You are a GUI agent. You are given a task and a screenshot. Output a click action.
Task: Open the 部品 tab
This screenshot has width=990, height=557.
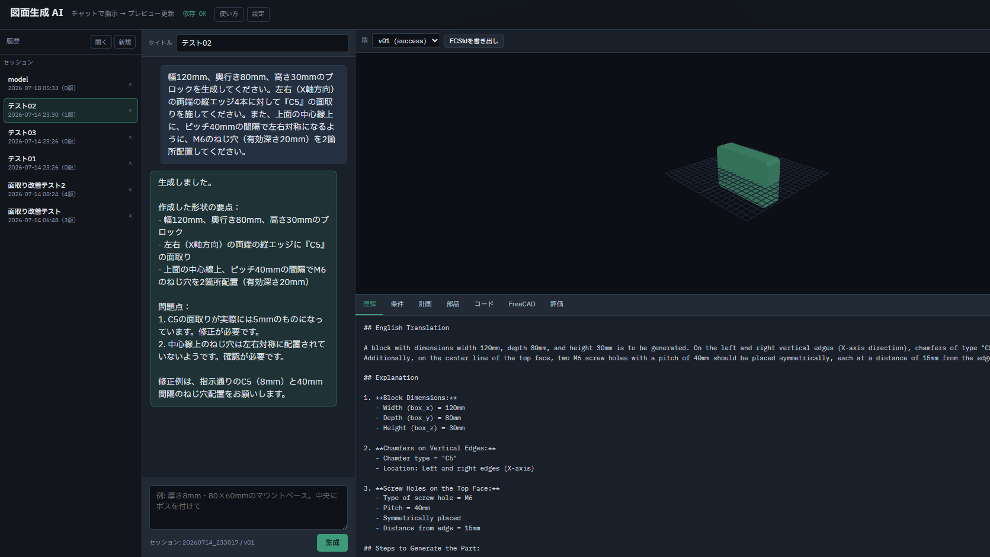pyautogui.click(x=453, y=304)
